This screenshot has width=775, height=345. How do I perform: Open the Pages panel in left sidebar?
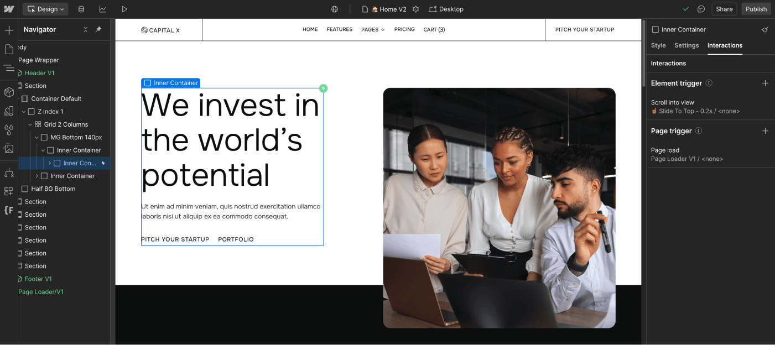click(x=8, y=49)
